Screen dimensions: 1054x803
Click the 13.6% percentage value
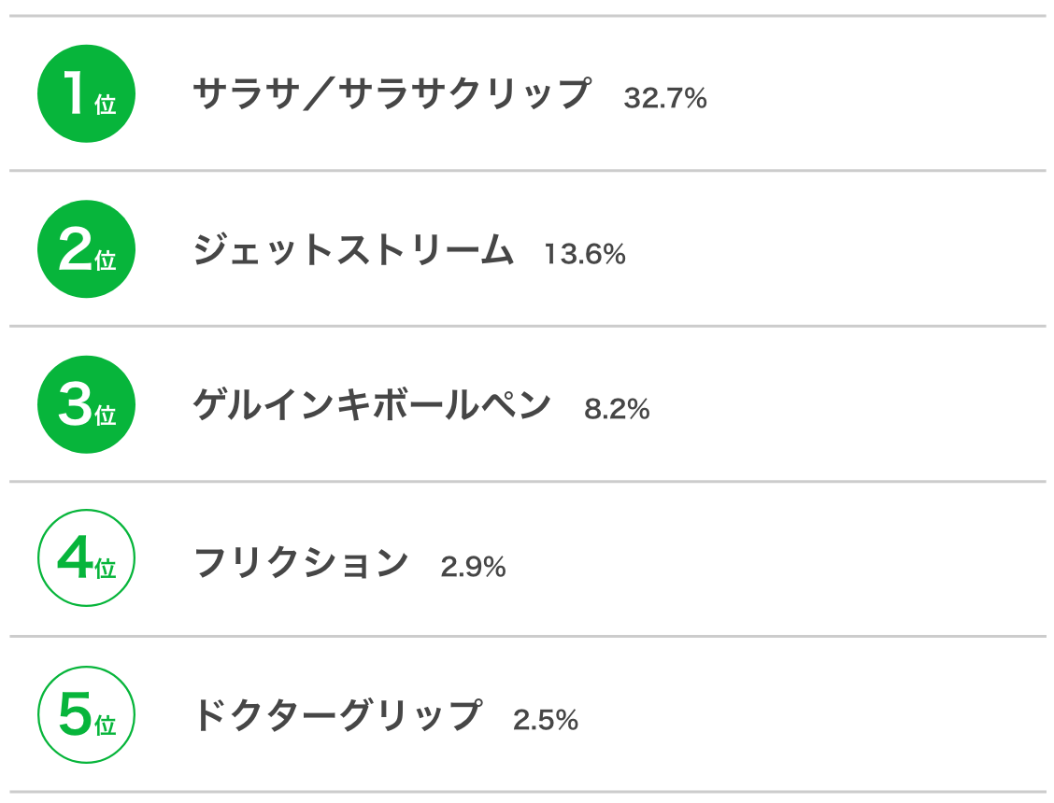point(585,254)
